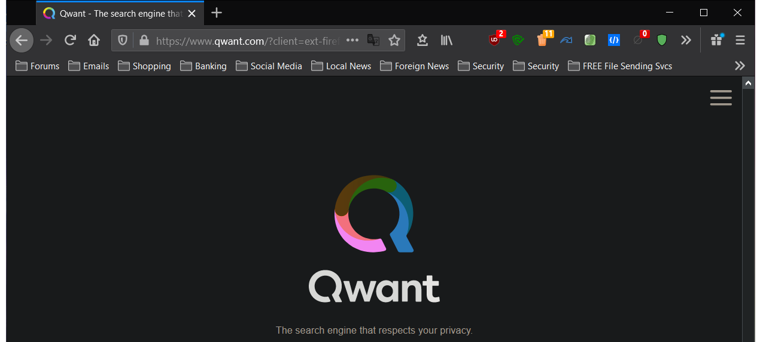Open the Local News bookmark folder
This screenshot has height=342, width=766.
[342, 66]
